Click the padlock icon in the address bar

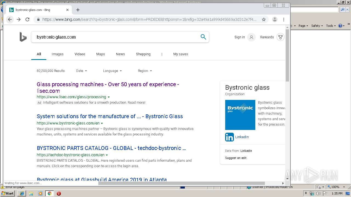pos(38,19)
